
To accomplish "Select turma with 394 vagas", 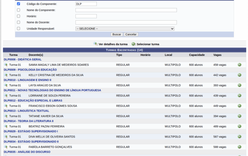I will tap(239, 116).
